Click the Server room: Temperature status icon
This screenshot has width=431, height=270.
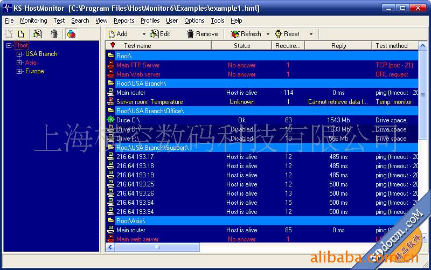(x=110, y=102)
